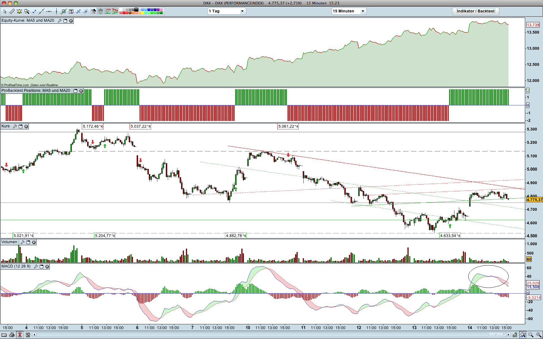Open the '15 Minuten' timeframe dropdown
The image size is (543, 339).
pyautogui.click(x=349, y=11)
